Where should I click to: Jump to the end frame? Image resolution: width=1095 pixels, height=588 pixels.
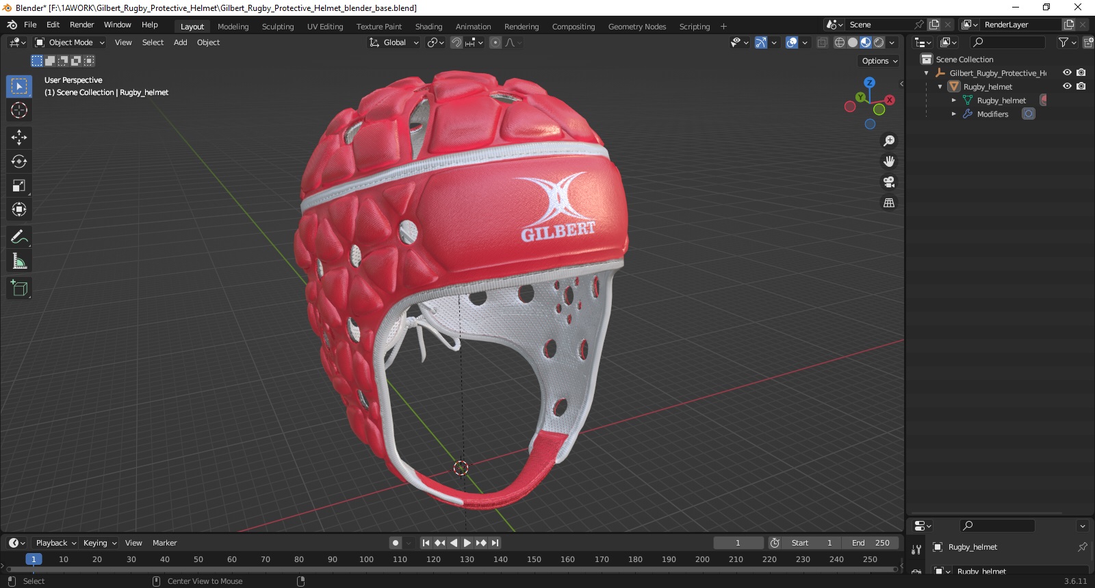(x=495, y=543)
